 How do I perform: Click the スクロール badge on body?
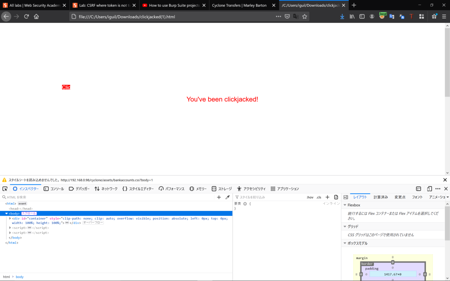pos(29,214)
